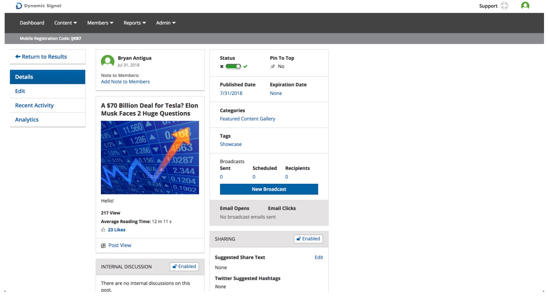The height and width of the screenshot is (300, 548).
Task: Click Return to Results link
Action: click(x=41, y=57)
